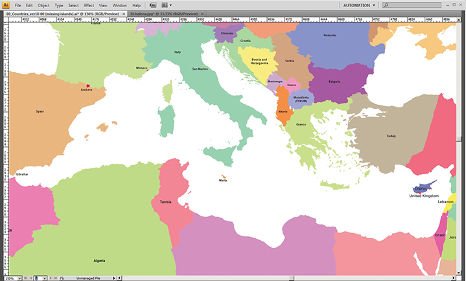
Task: Close the 00_Countries_ver10-00 document tab
Action: pyautogui.click(x=123, y=13)
